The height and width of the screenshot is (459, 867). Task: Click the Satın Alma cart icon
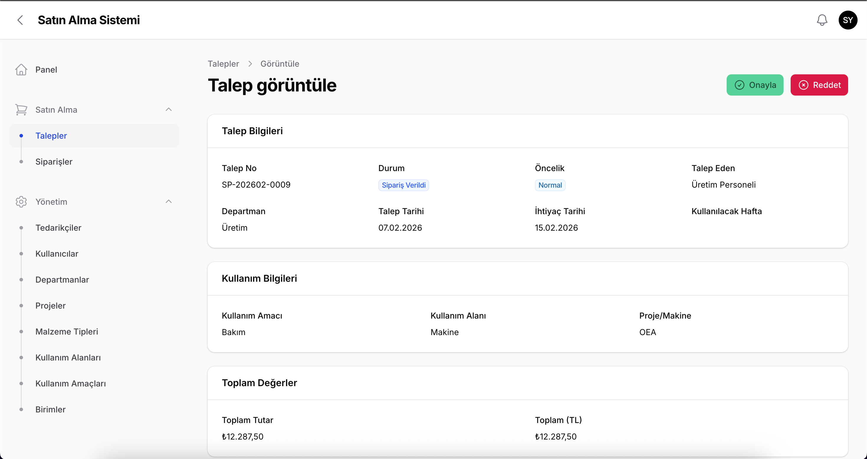point(21,110)
